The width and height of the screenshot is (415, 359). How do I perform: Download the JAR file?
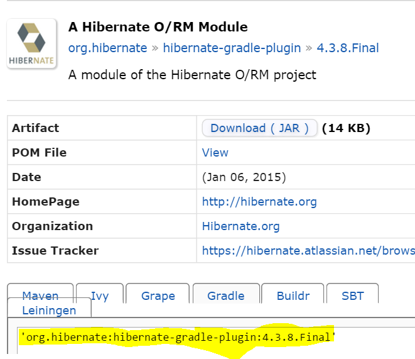click(x=259, y=128)
